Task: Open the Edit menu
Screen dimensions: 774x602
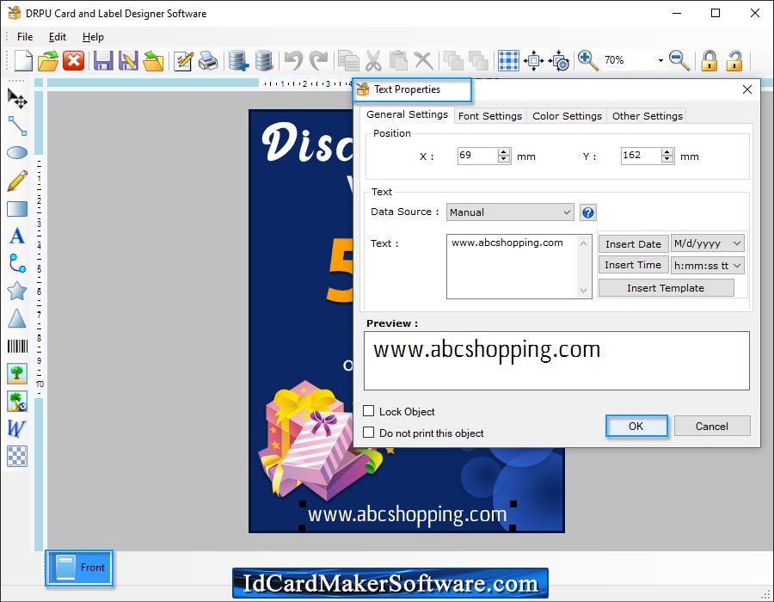Action: pos(58,37)
